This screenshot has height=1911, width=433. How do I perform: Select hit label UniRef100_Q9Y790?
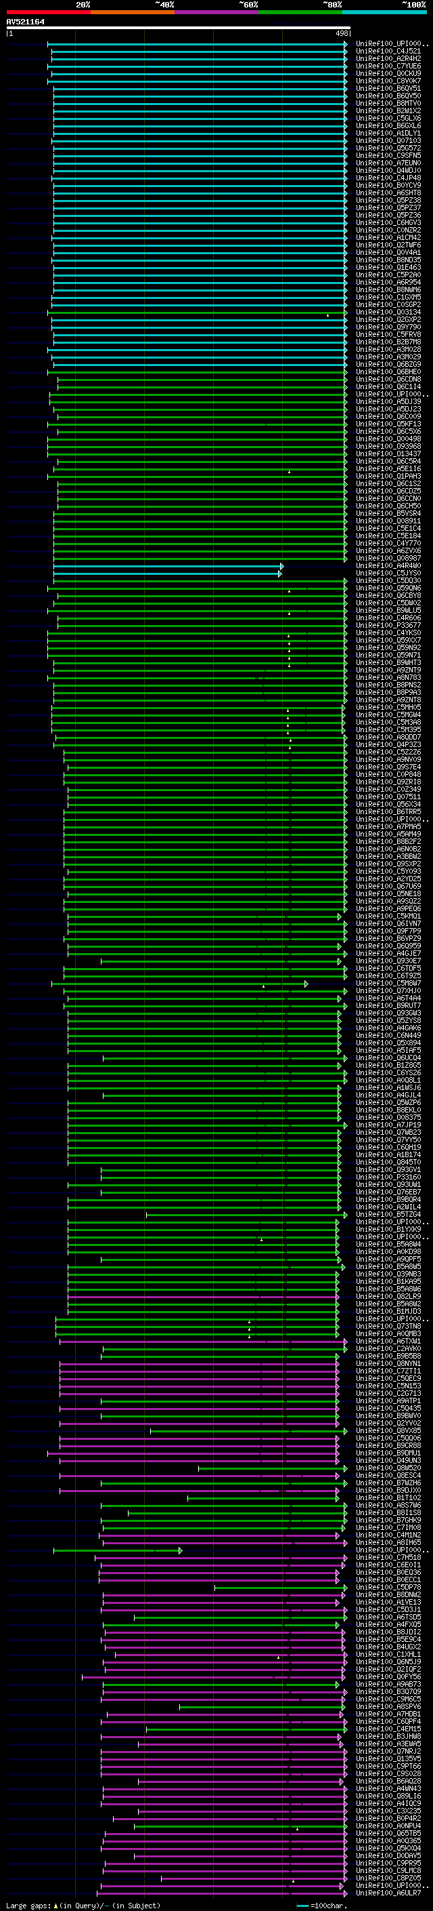[388, 327]
